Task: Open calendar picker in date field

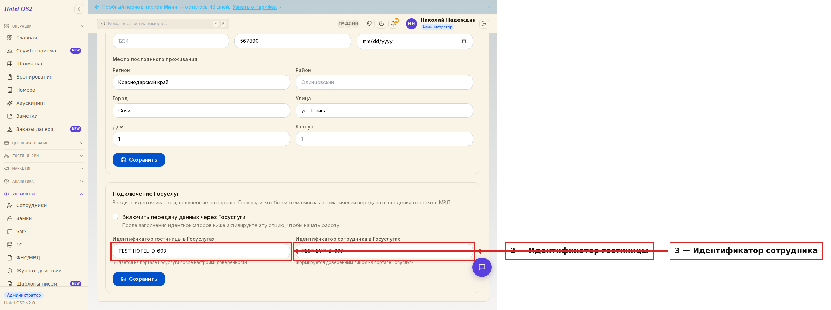Action: (464, 41)
